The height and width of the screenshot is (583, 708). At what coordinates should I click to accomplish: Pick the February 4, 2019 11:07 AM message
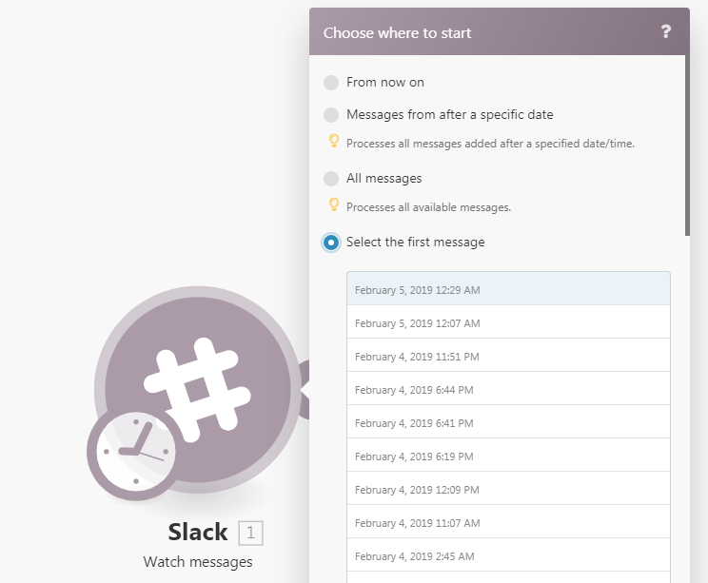(x=508, y=522)
